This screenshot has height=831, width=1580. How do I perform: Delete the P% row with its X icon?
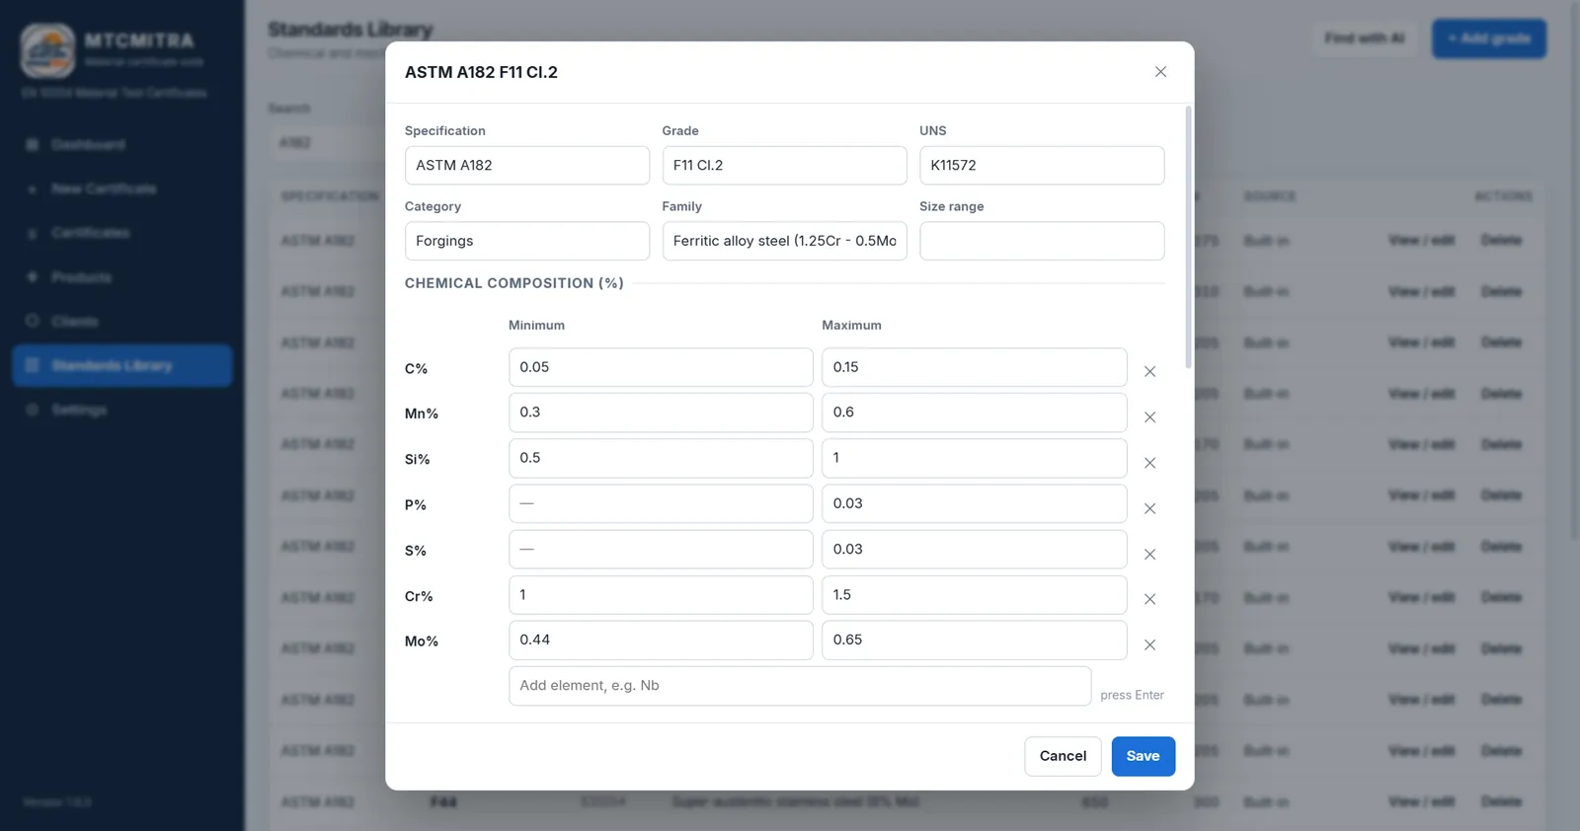pyautogui.click(x=1149, y=508)
